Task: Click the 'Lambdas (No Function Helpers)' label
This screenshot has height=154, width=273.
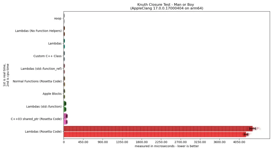Action: coord(38,31)
